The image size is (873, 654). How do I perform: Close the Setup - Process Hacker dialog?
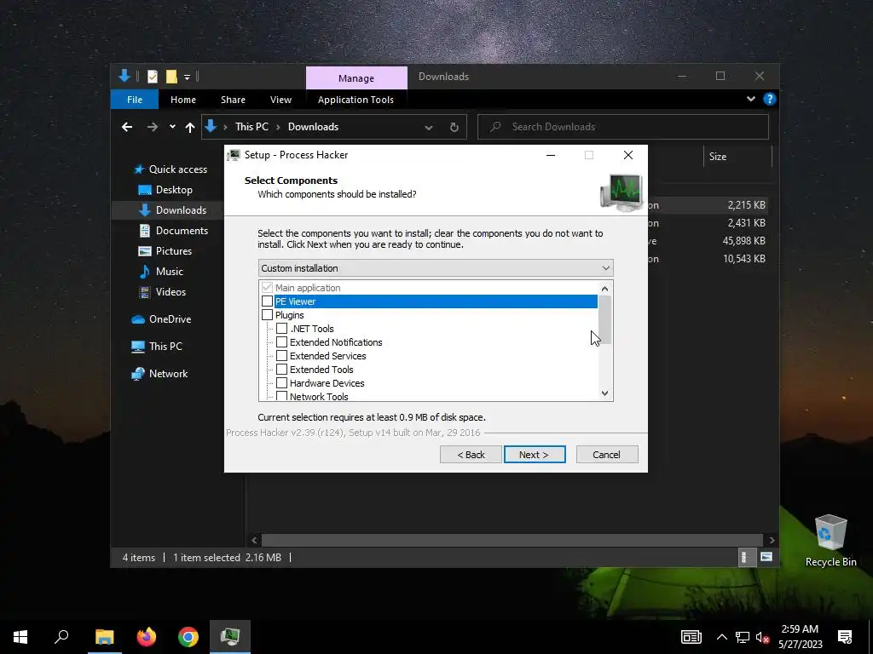pyautogui.click(x=628, y=155)
